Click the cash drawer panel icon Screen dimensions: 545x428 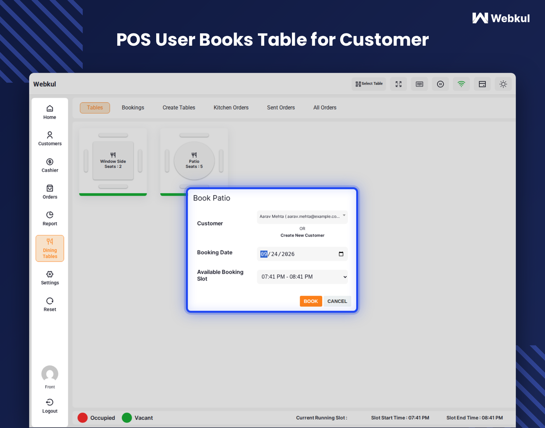(x=482, y=84)
